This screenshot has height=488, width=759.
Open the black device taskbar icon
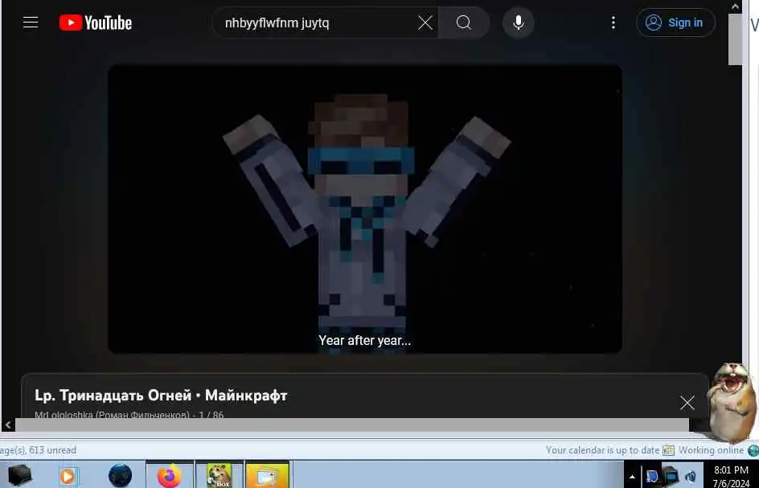pos(19,475)
